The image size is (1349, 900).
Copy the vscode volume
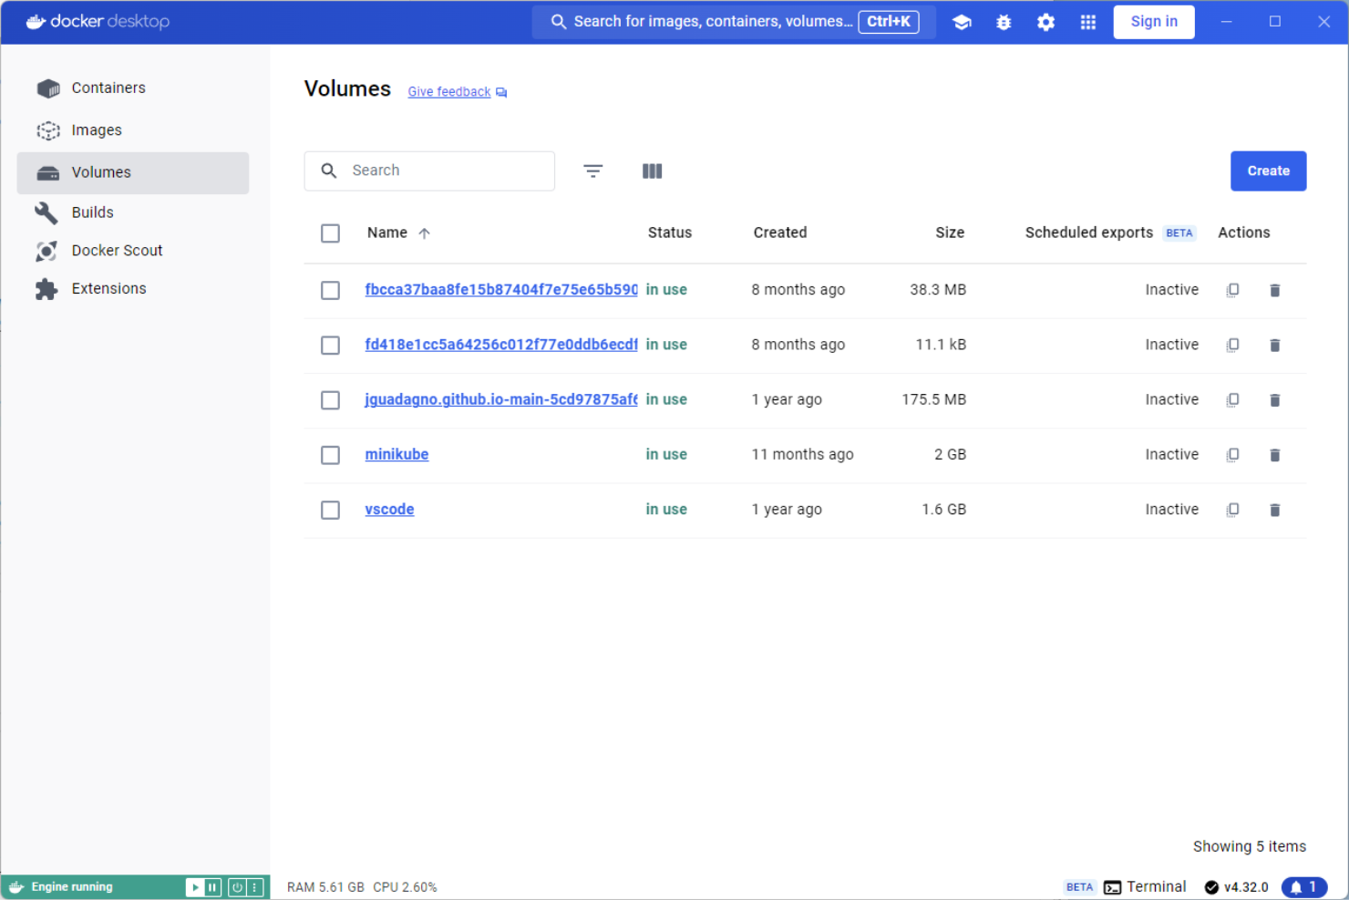click(1232, 510)
